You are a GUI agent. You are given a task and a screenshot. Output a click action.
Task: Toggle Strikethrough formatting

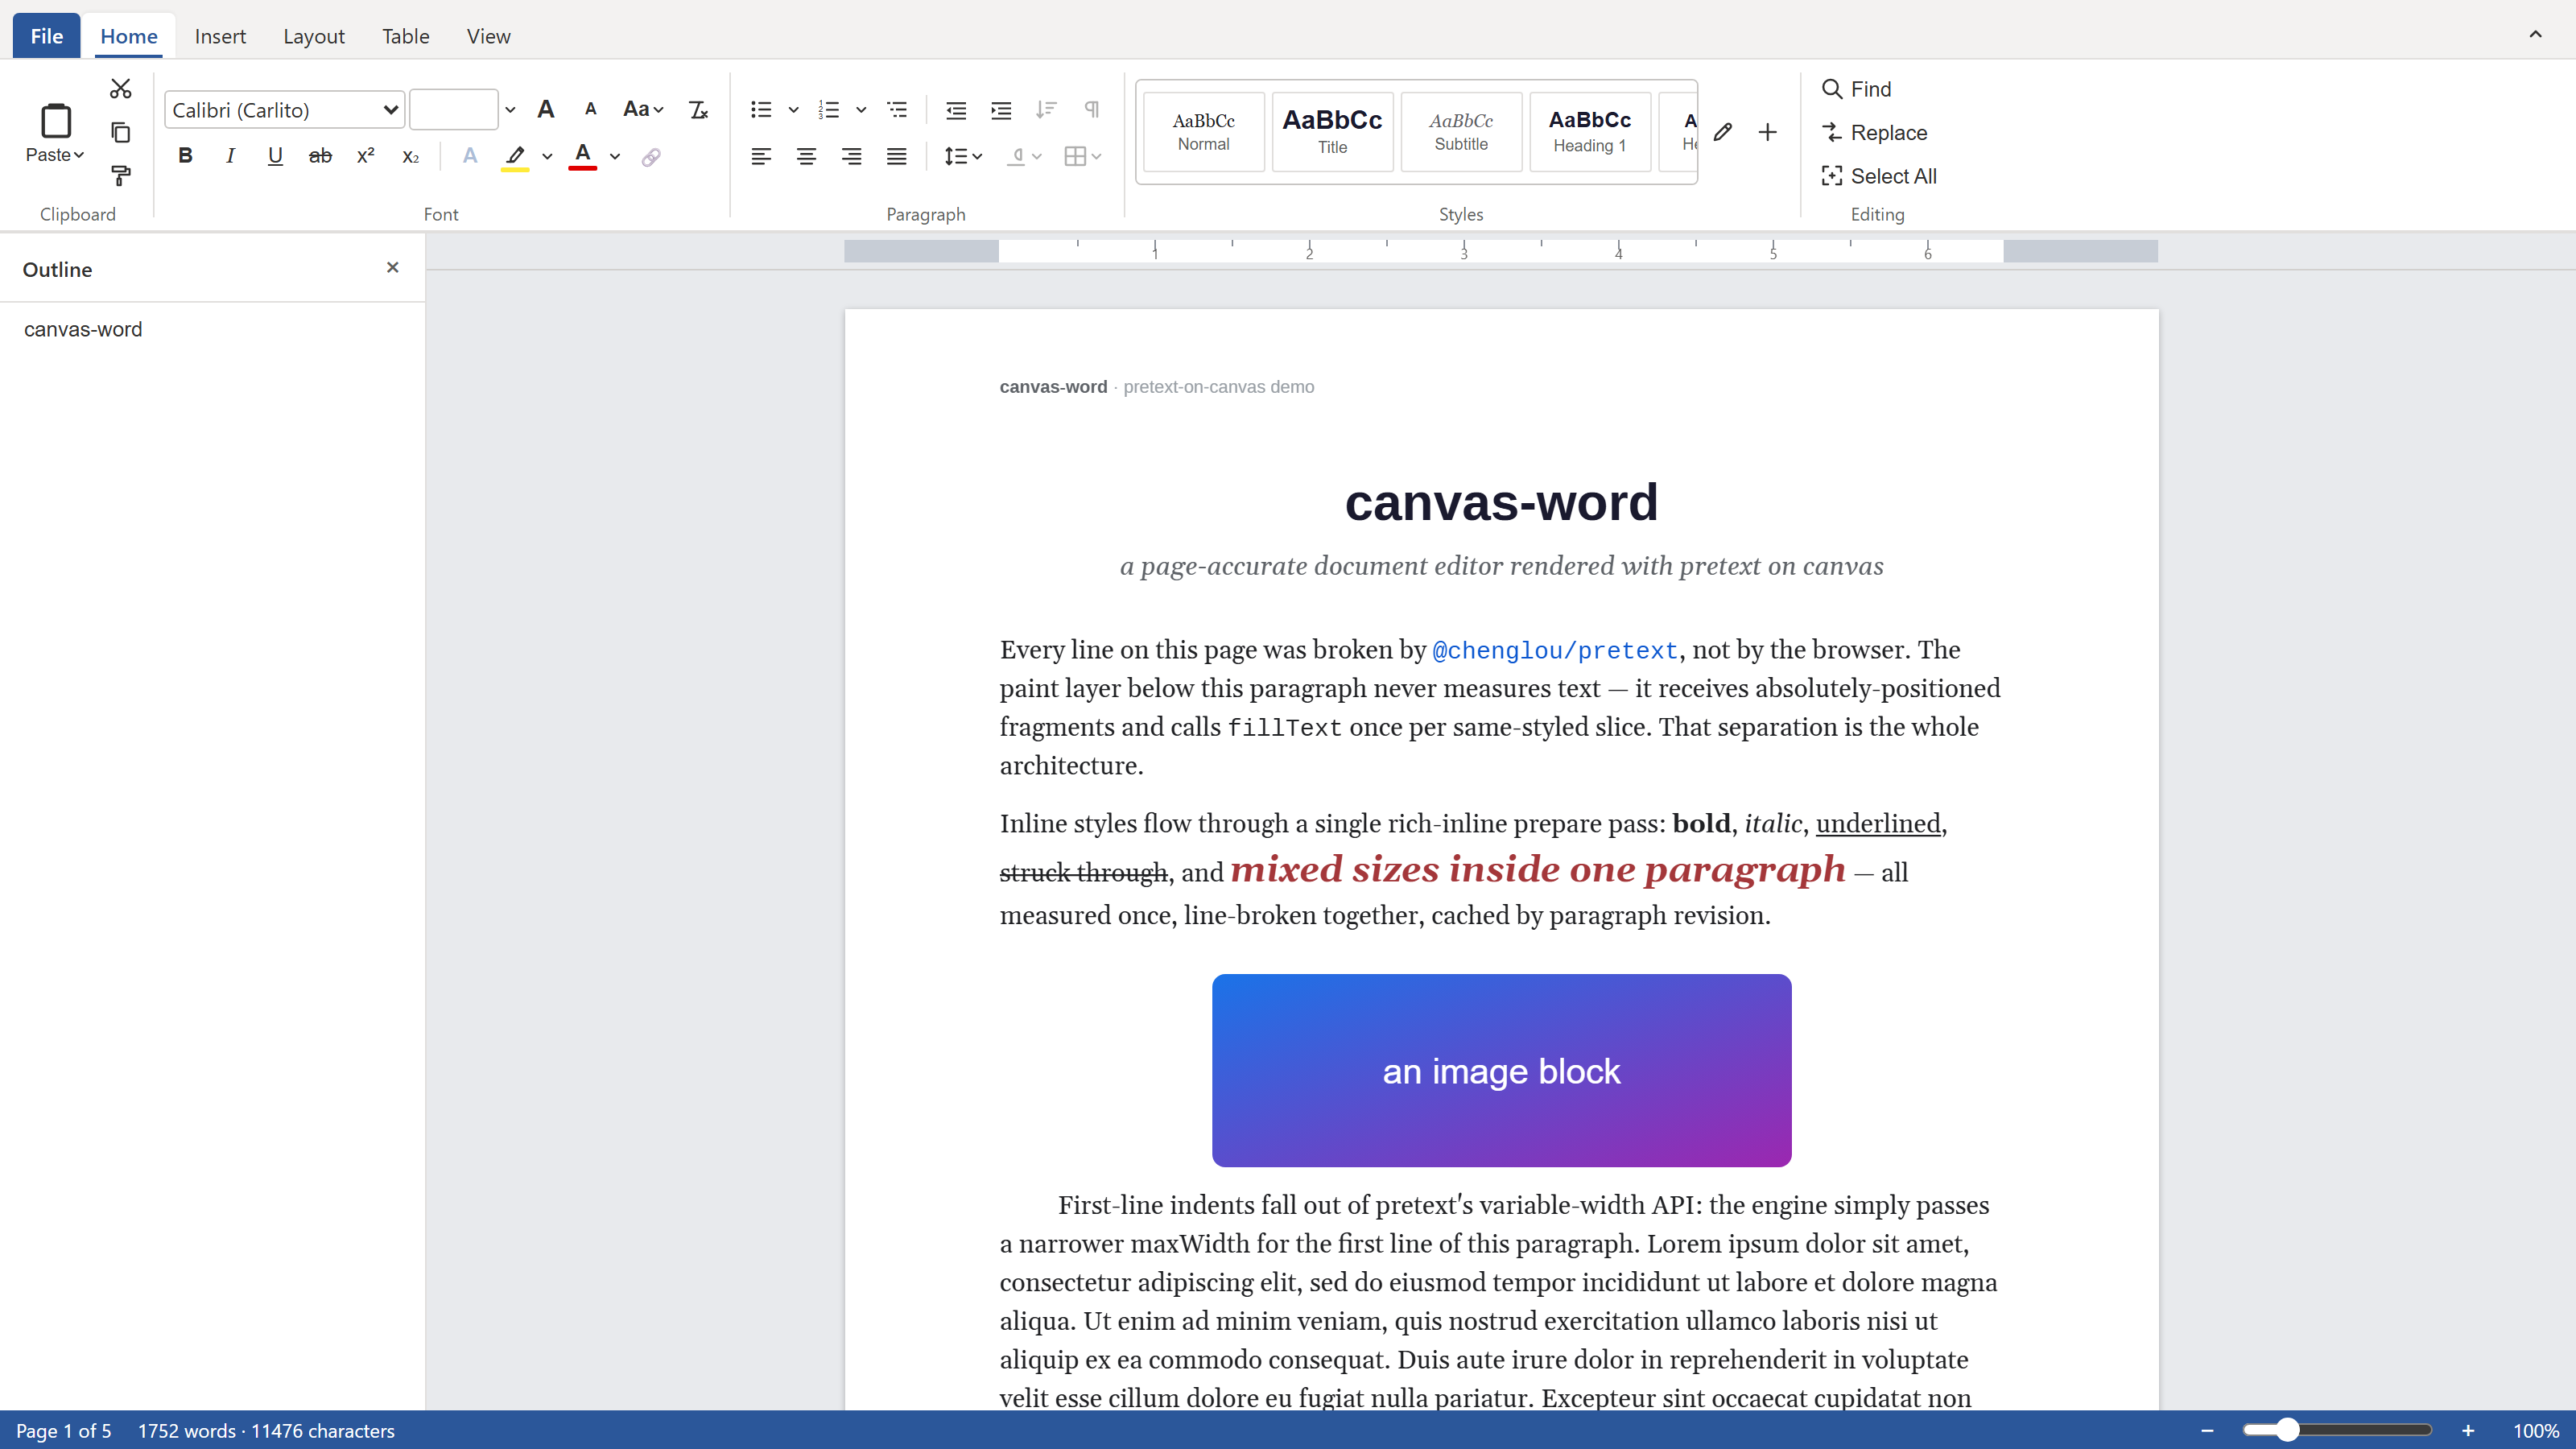(320, 156)
